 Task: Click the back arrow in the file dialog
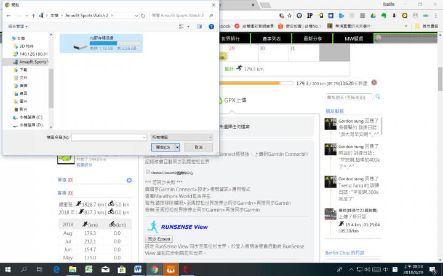(x=9, y=16)
